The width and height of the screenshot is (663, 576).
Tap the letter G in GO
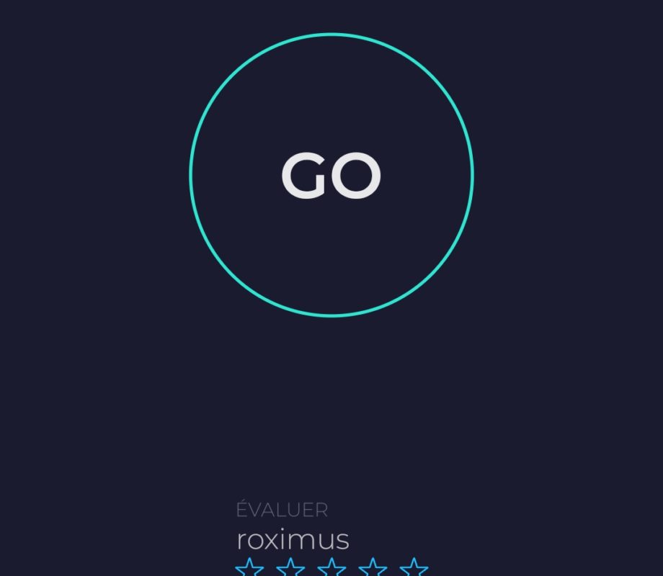coord(304,175)
